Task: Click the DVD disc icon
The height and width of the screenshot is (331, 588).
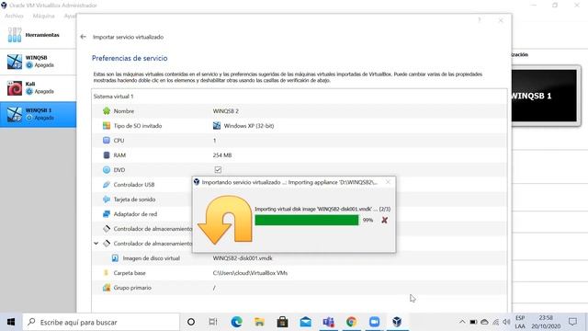Action: (x=107, y=169)
